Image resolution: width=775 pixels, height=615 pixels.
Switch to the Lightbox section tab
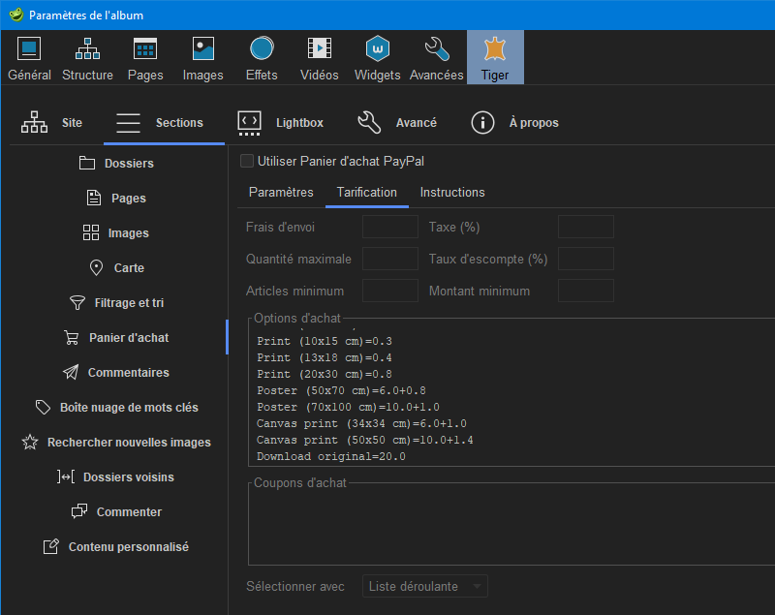coord(281,123)
